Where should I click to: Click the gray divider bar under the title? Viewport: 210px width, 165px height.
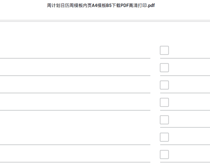[105, 21]
